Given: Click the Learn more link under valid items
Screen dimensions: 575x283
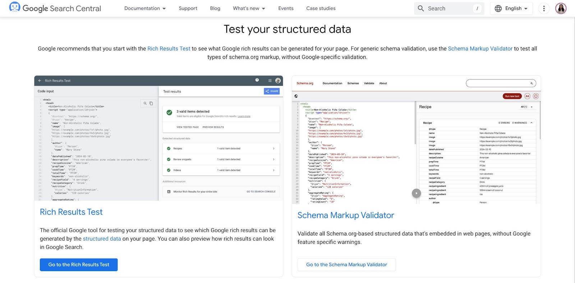Looking at the screenshot, I should click(244, 117).
